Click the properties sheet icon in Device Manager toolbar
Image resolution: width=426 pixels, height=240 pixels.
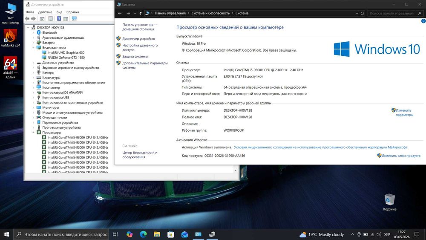51,18
